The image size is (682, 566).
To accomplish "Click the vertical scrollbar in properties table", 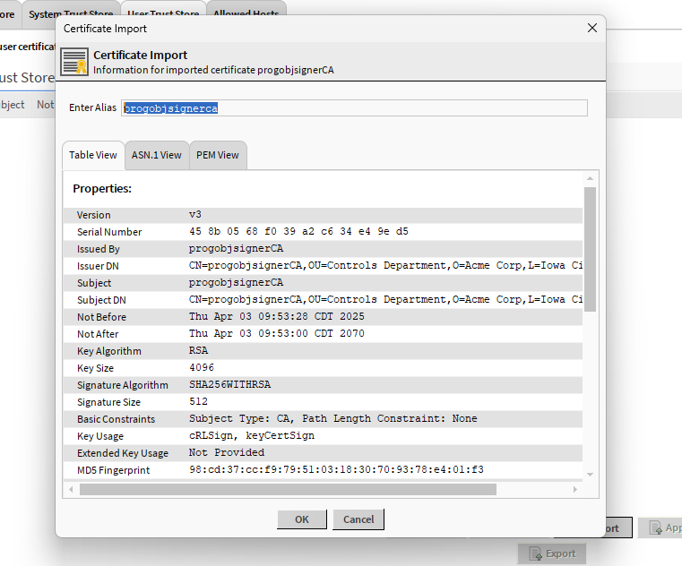I will point(590,249).
